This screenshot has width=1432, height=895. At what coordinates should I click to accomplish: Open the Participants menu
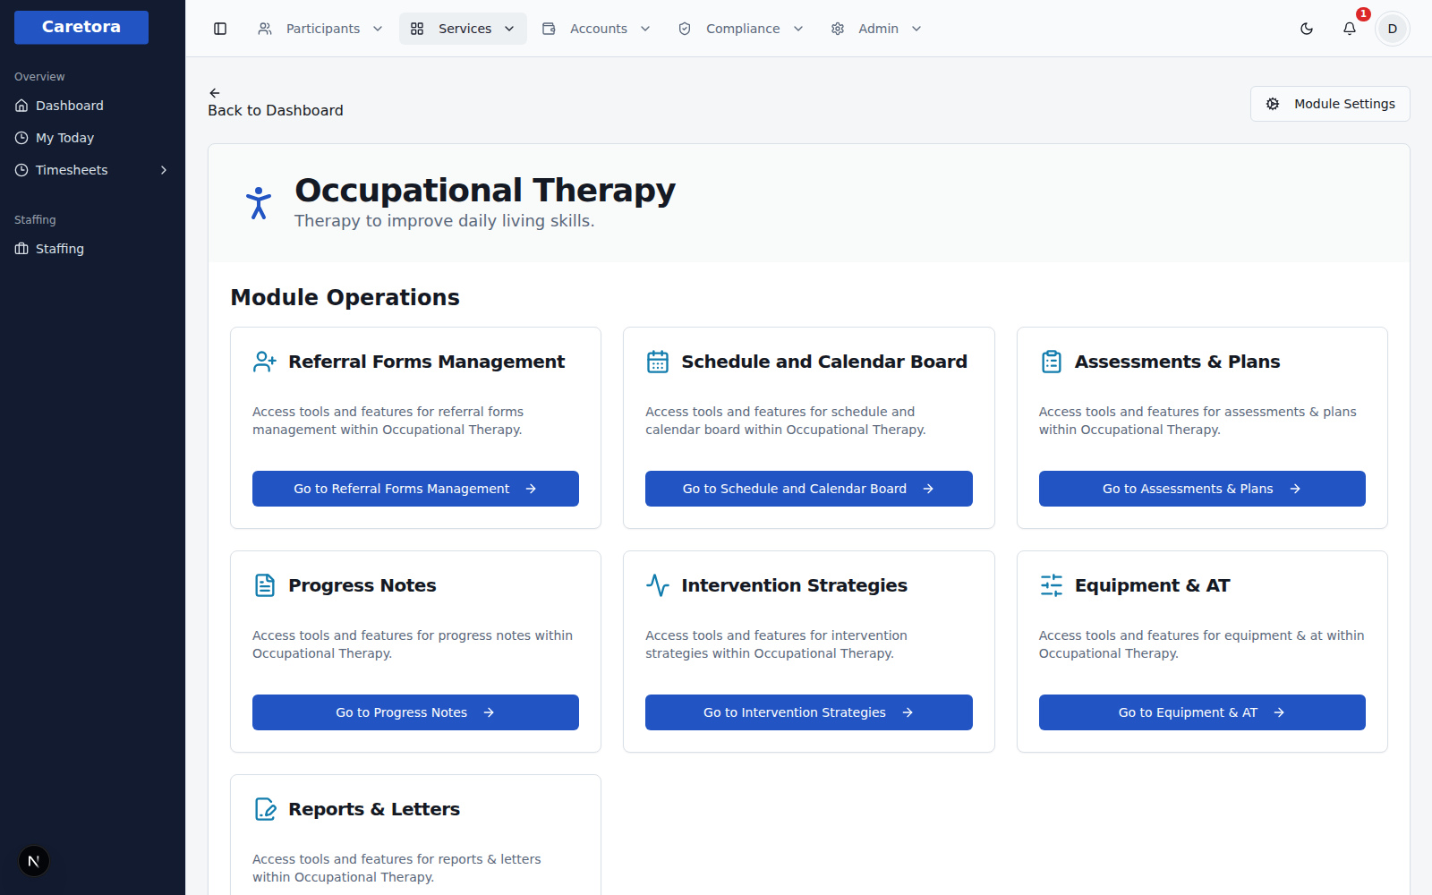[x=320, y=29]
